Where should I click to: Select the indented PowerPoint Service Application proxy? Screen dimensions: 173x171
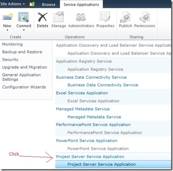(113, 149)
